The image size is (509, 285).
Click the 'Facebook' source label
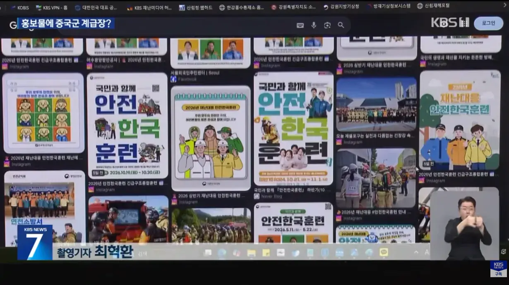point(187,79)
